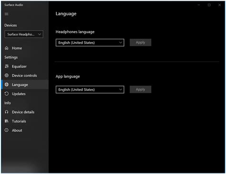
Task: Click the Headphones language label
Action: [75, 32]
